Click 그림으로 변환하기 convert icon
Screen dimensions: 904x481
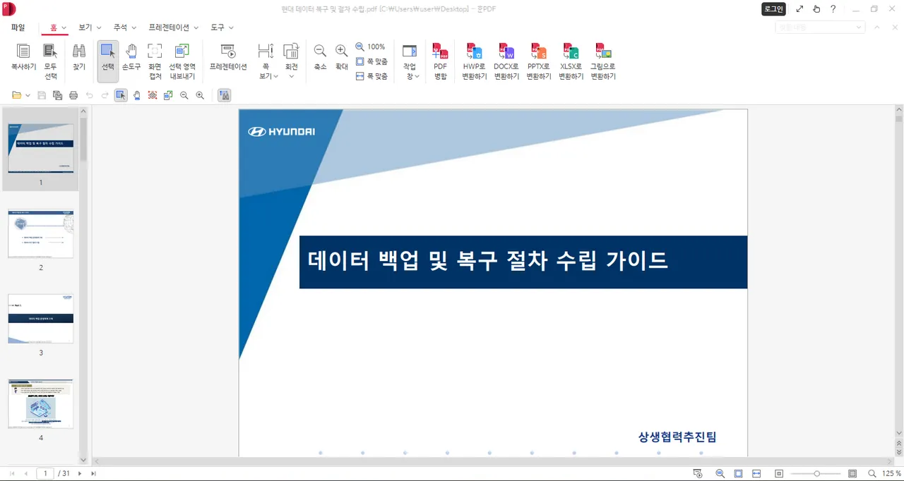(x=603, y=62)
